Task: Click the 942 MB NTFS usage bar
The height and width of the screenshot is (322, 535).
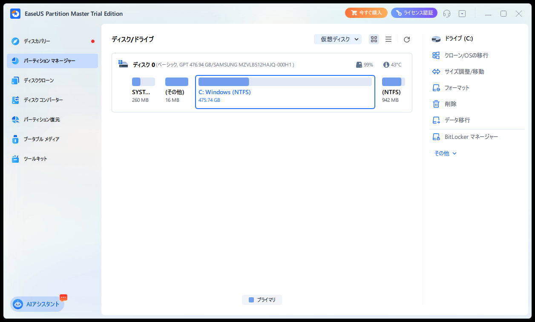Action: tap(394, 82)
